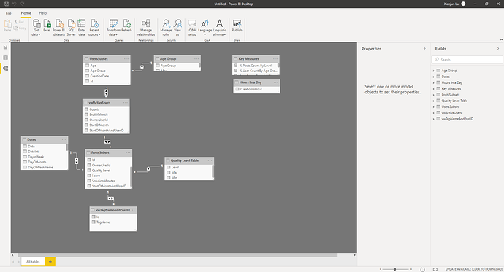The height and width of the screenshot is (272, 504).
Task: Open Quality Level Table options menu
Action: pyautogui.click(x=210, y=160)
